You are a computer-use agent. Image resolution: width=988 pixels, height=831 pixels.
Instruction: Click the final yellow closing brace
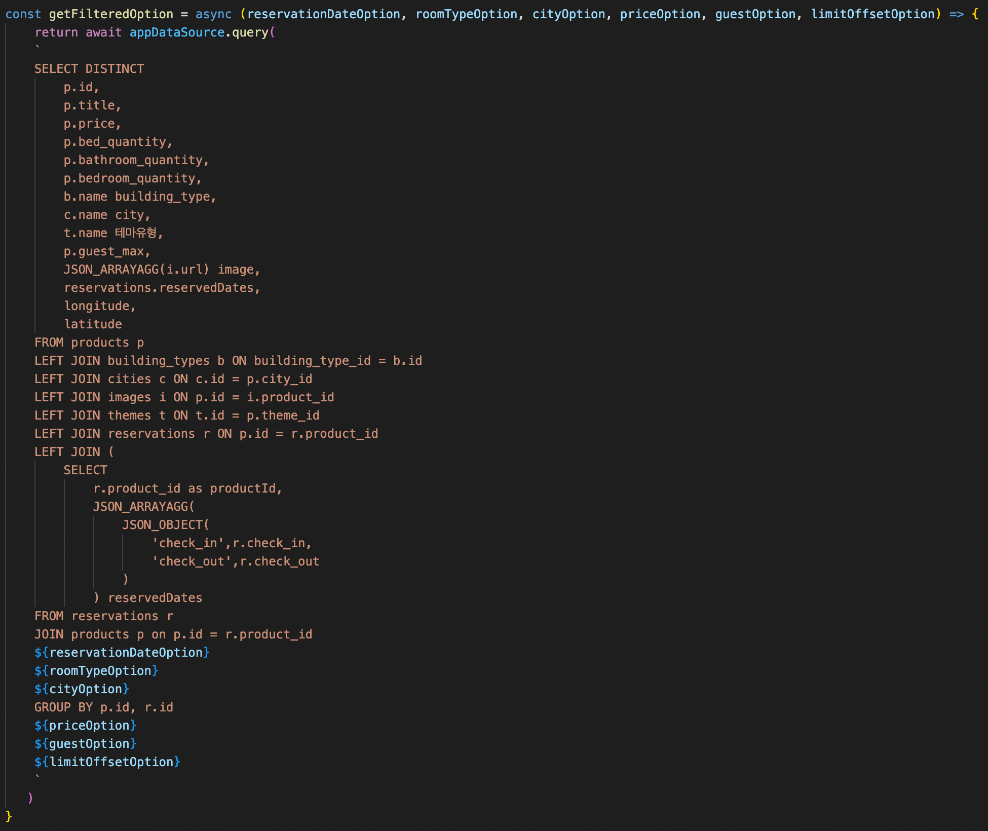[x=9, y=816]
